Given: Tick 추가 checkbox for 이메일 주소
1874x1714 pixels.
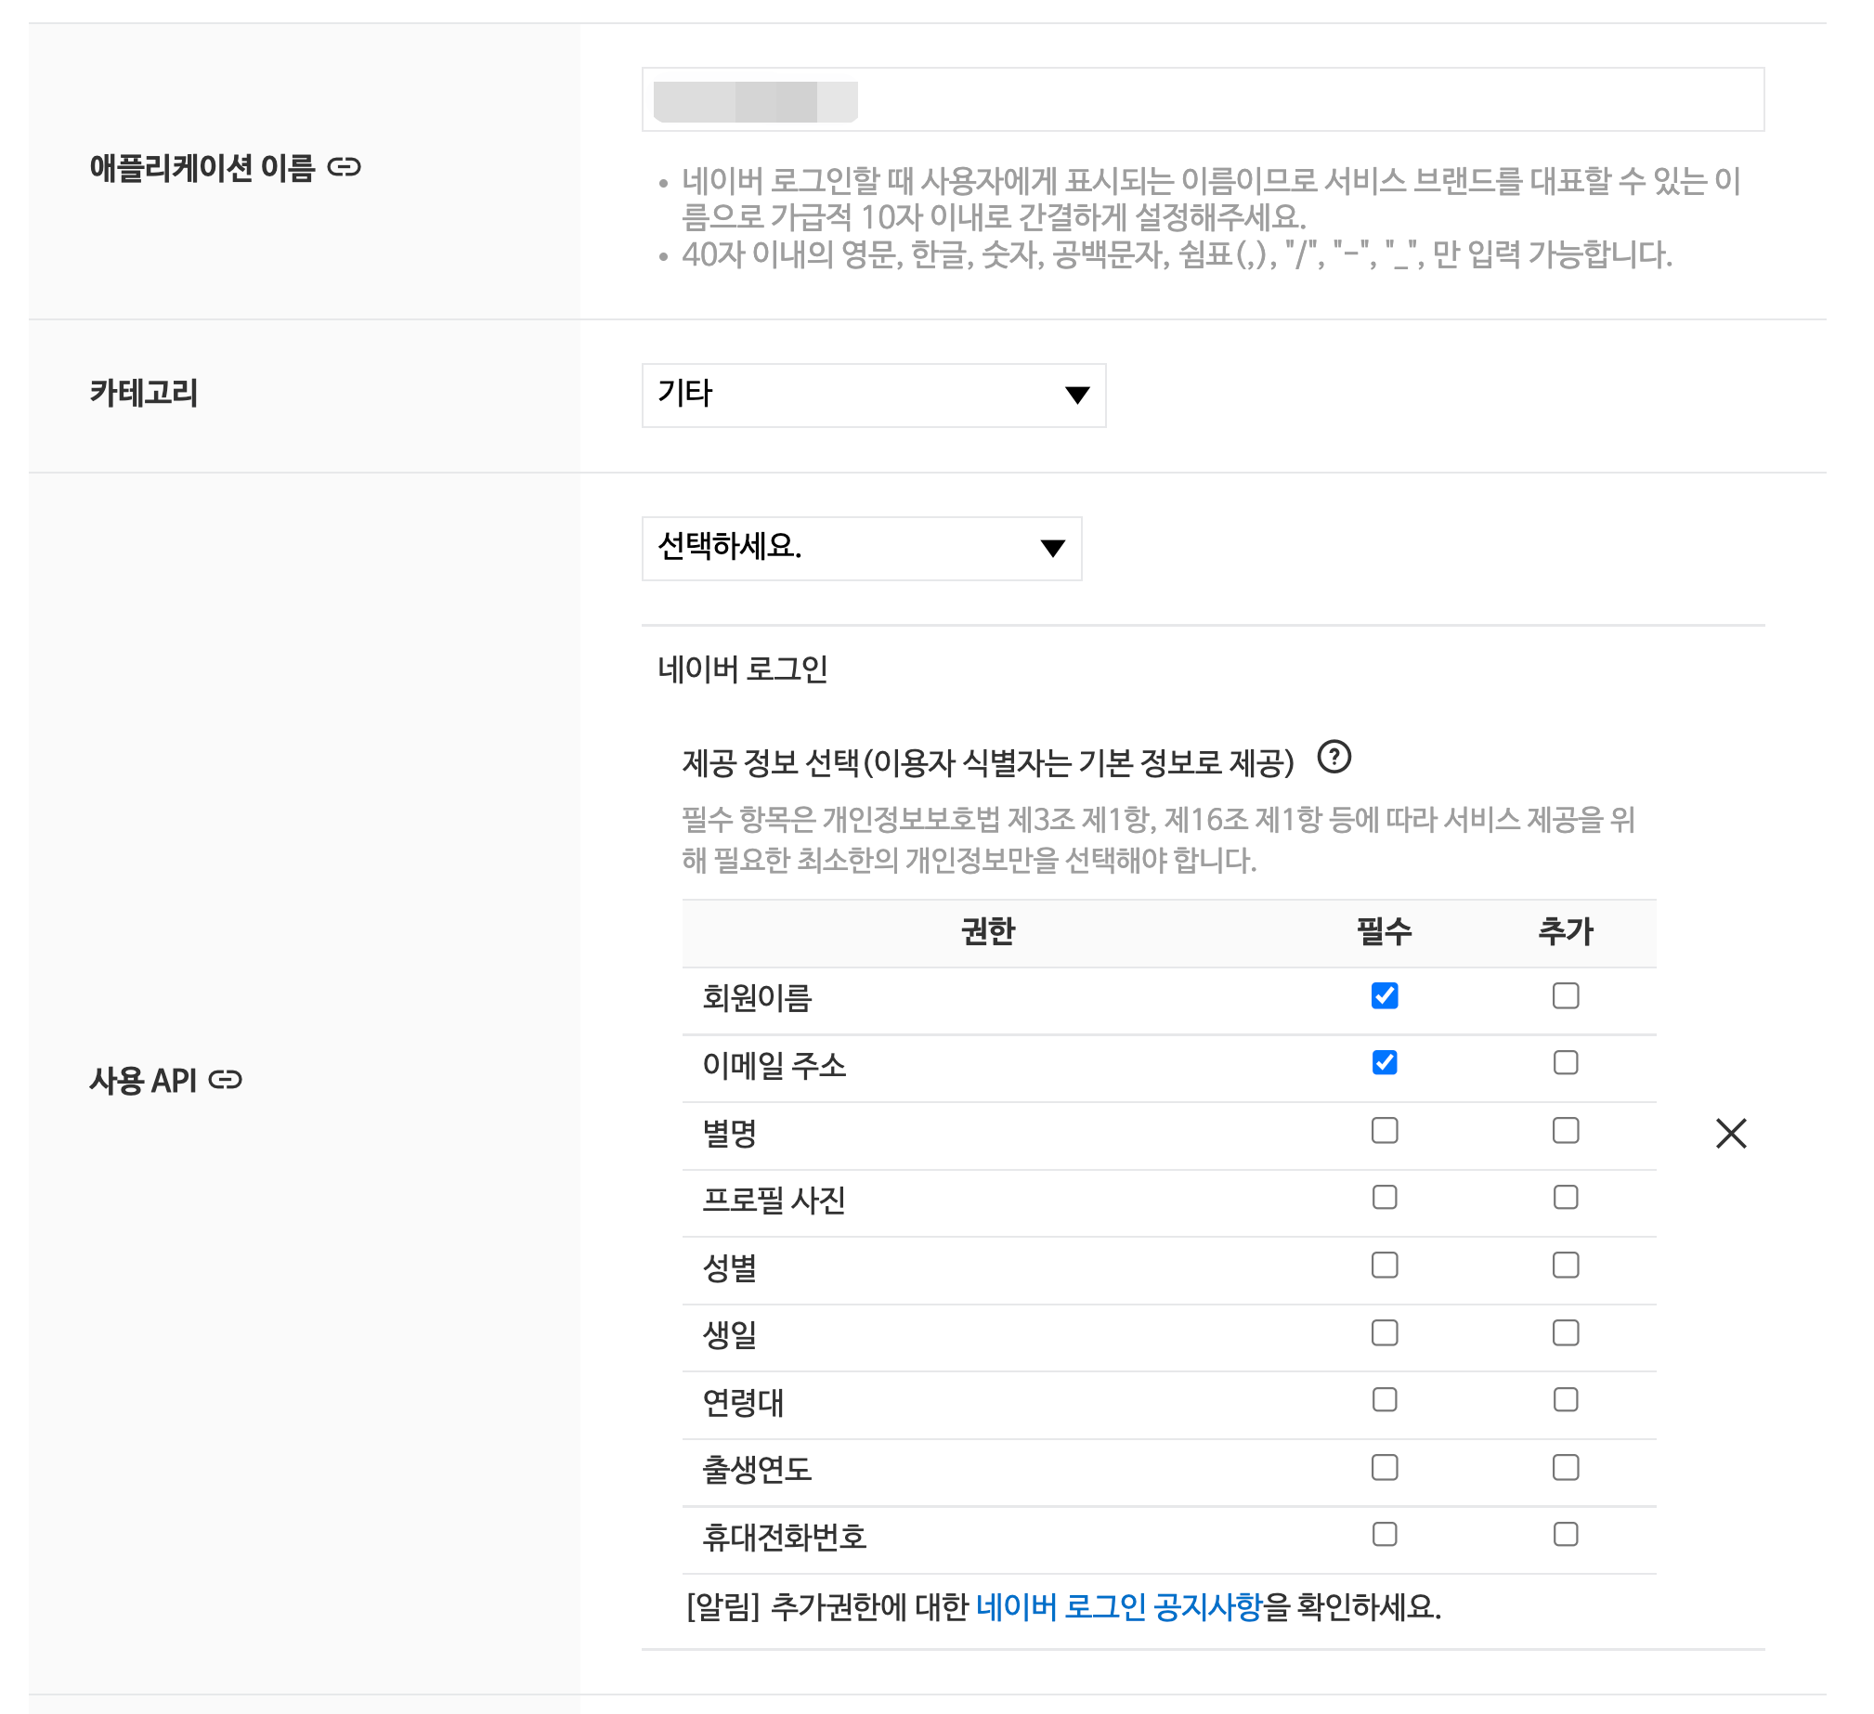Looking at the screenshot, I should coord(1566,1062).
